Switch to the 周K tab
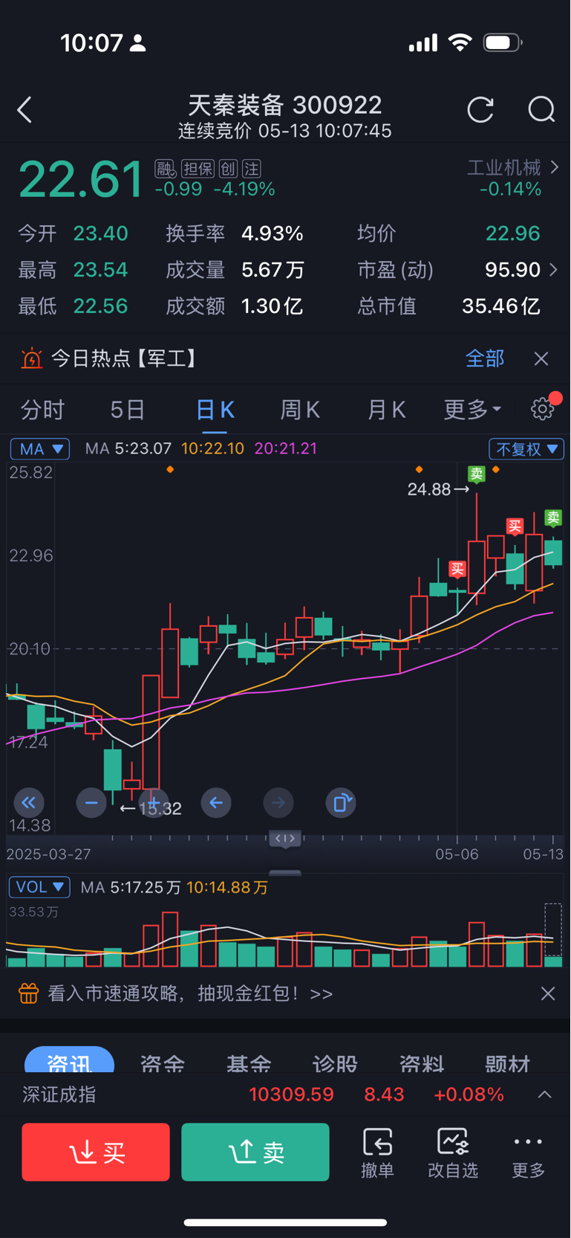Viewport: 571px width, 1238px height. click(x=300, y=410)
